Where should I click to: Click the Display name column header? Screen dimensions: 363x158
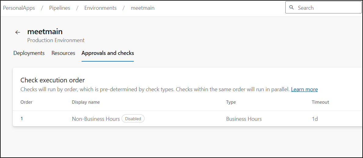[86, 102]
